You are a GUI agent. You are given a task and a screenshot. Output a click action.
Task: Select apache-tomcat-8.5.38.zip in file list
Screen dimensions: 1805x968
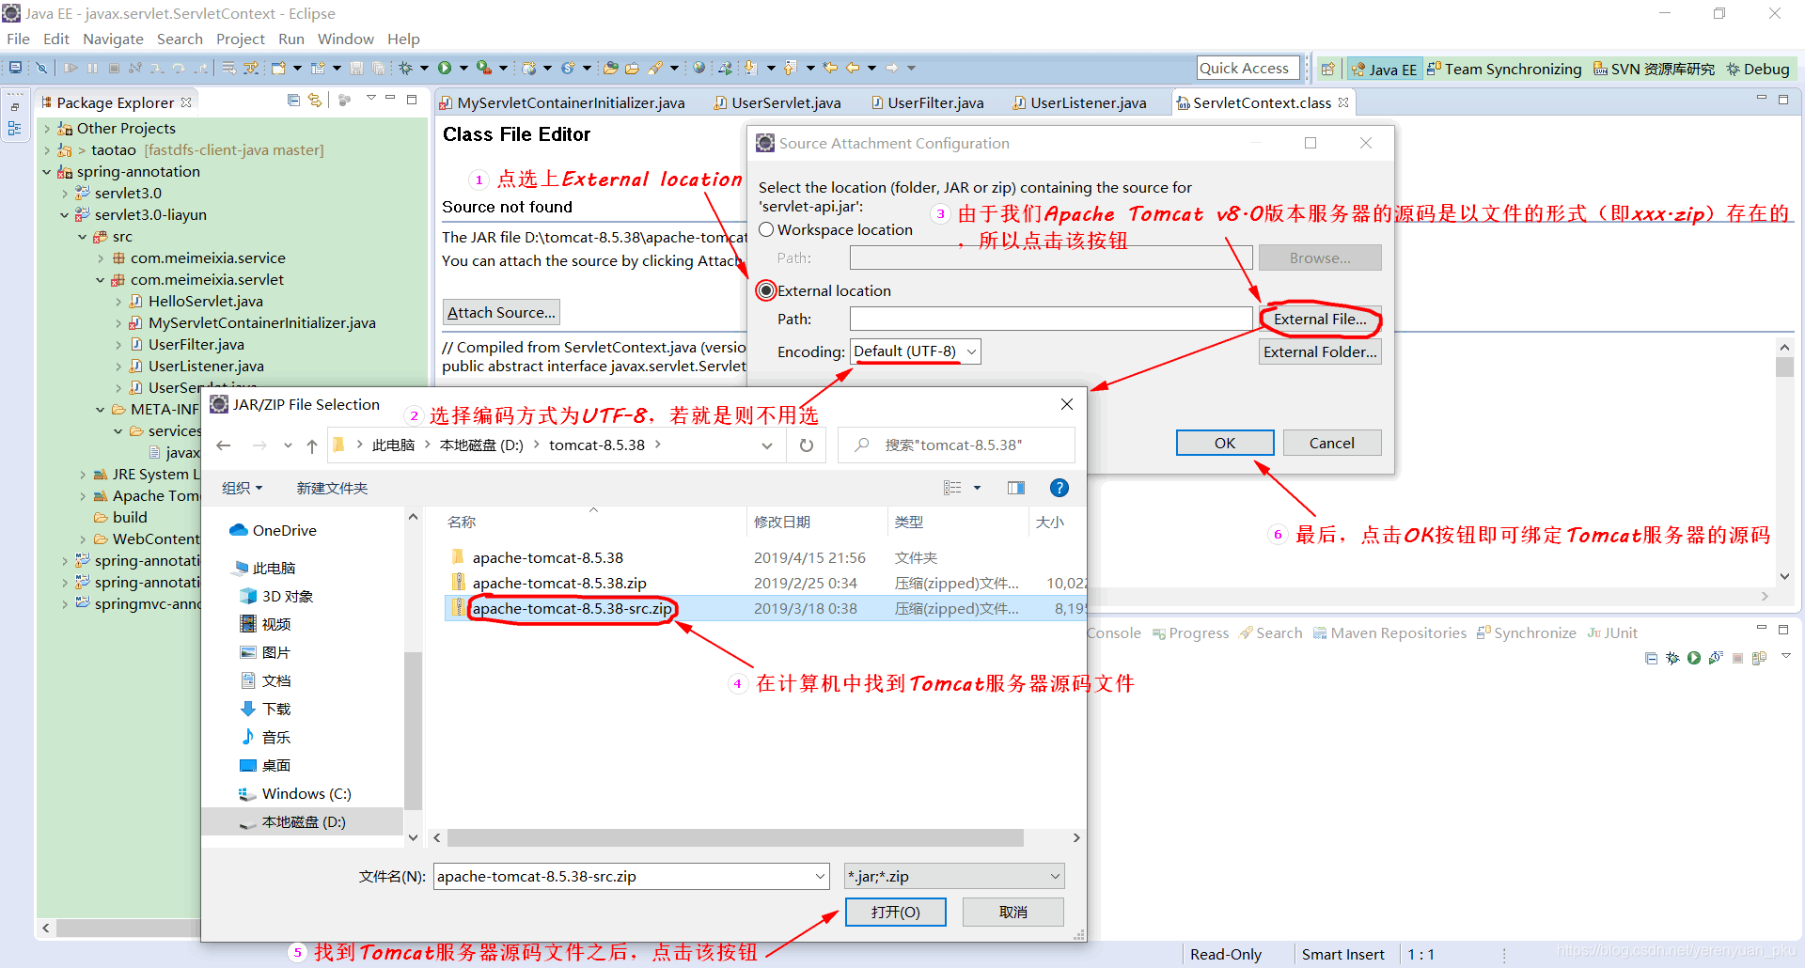tap(766, 584)
